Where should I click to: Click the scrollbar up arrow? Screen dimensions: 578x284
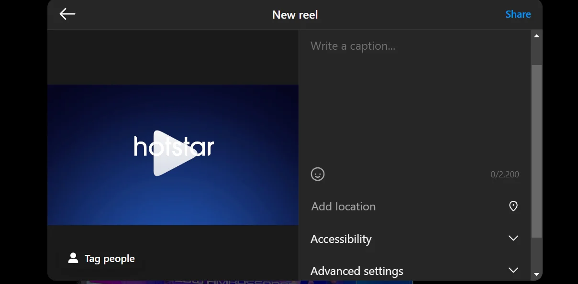(x=536, y=36)
